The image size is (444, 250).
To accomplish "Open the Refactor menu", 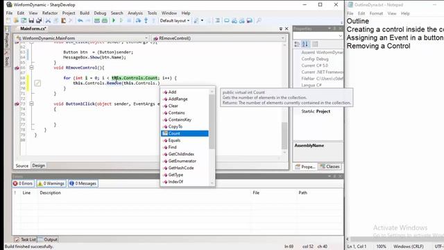I will tap(50, 13).
